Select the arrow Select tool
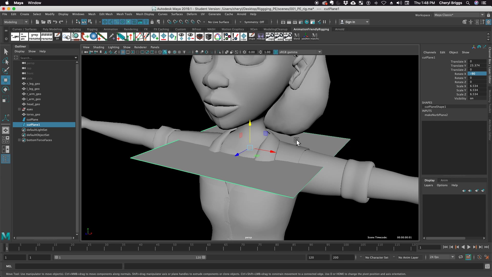492x277 pixels. point(6,52)
